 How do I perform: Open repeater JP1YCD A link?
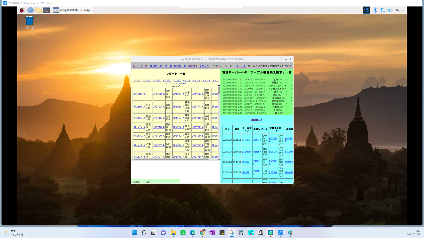point(159,94)
